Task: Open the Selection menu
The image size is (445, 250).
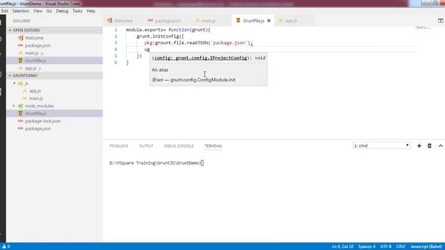Action: [21, 11]
